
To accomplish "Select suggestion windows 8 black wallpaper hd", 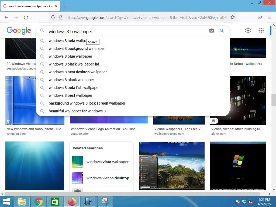I will 133,64.
